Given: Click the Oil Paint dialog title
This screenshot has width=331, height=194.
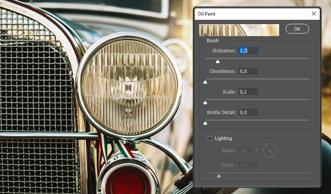Looking at the screenshot, I should tap(207, 14).
